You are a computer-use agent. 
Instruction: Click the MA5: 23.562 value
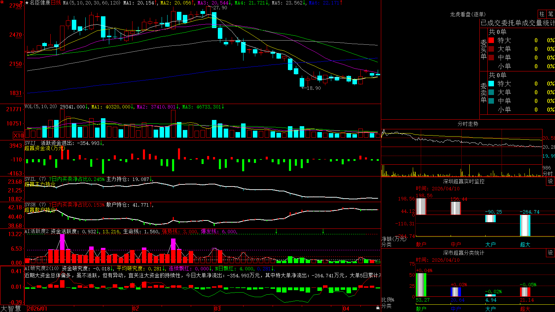coord(287,3)
